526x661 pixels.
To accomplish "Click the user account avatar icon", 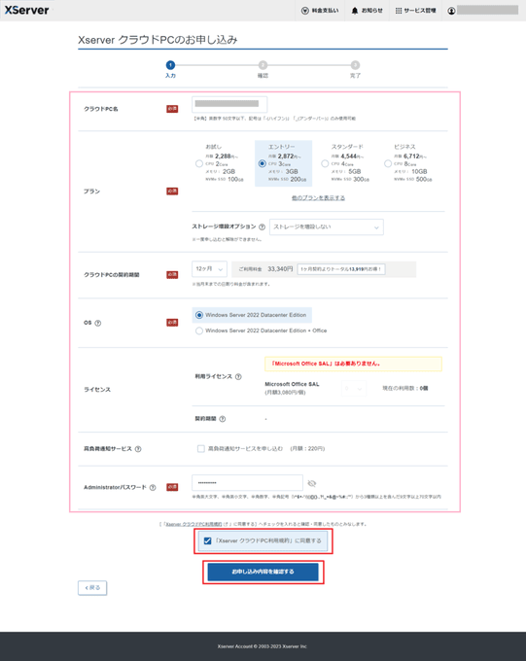I will pos(451,11).
